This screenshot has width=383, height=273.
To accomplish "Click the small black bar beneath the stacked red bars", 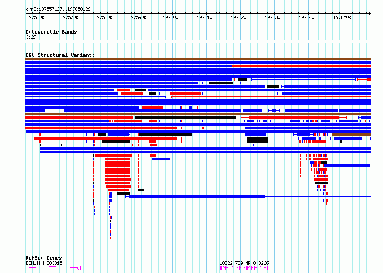I will click(x=124, y=193).
